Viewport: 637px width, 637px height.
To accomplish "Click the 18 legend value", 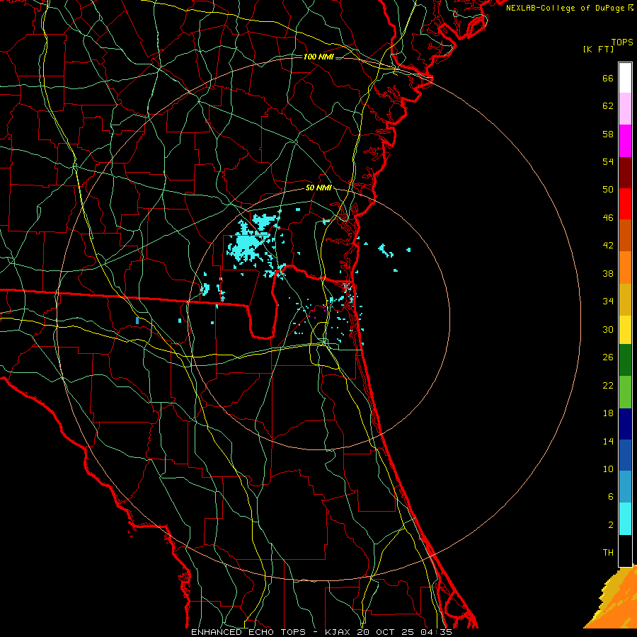I will click(x=608, y=413).
